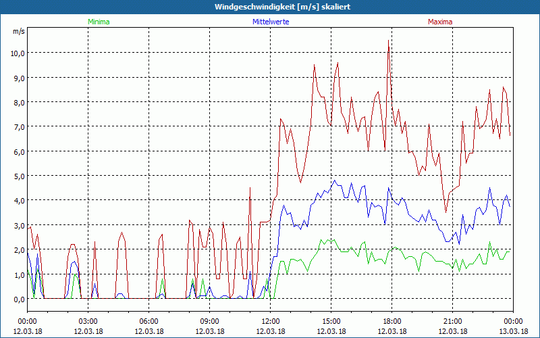This screenshot has width=540, height=338.
Task: Click the '18:00' time axis label
Action: point(392,322)
